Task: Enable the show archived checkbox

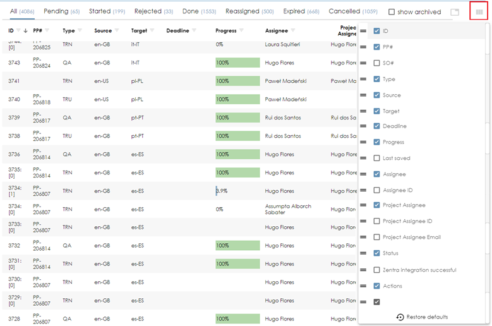Action: (392, 12)
